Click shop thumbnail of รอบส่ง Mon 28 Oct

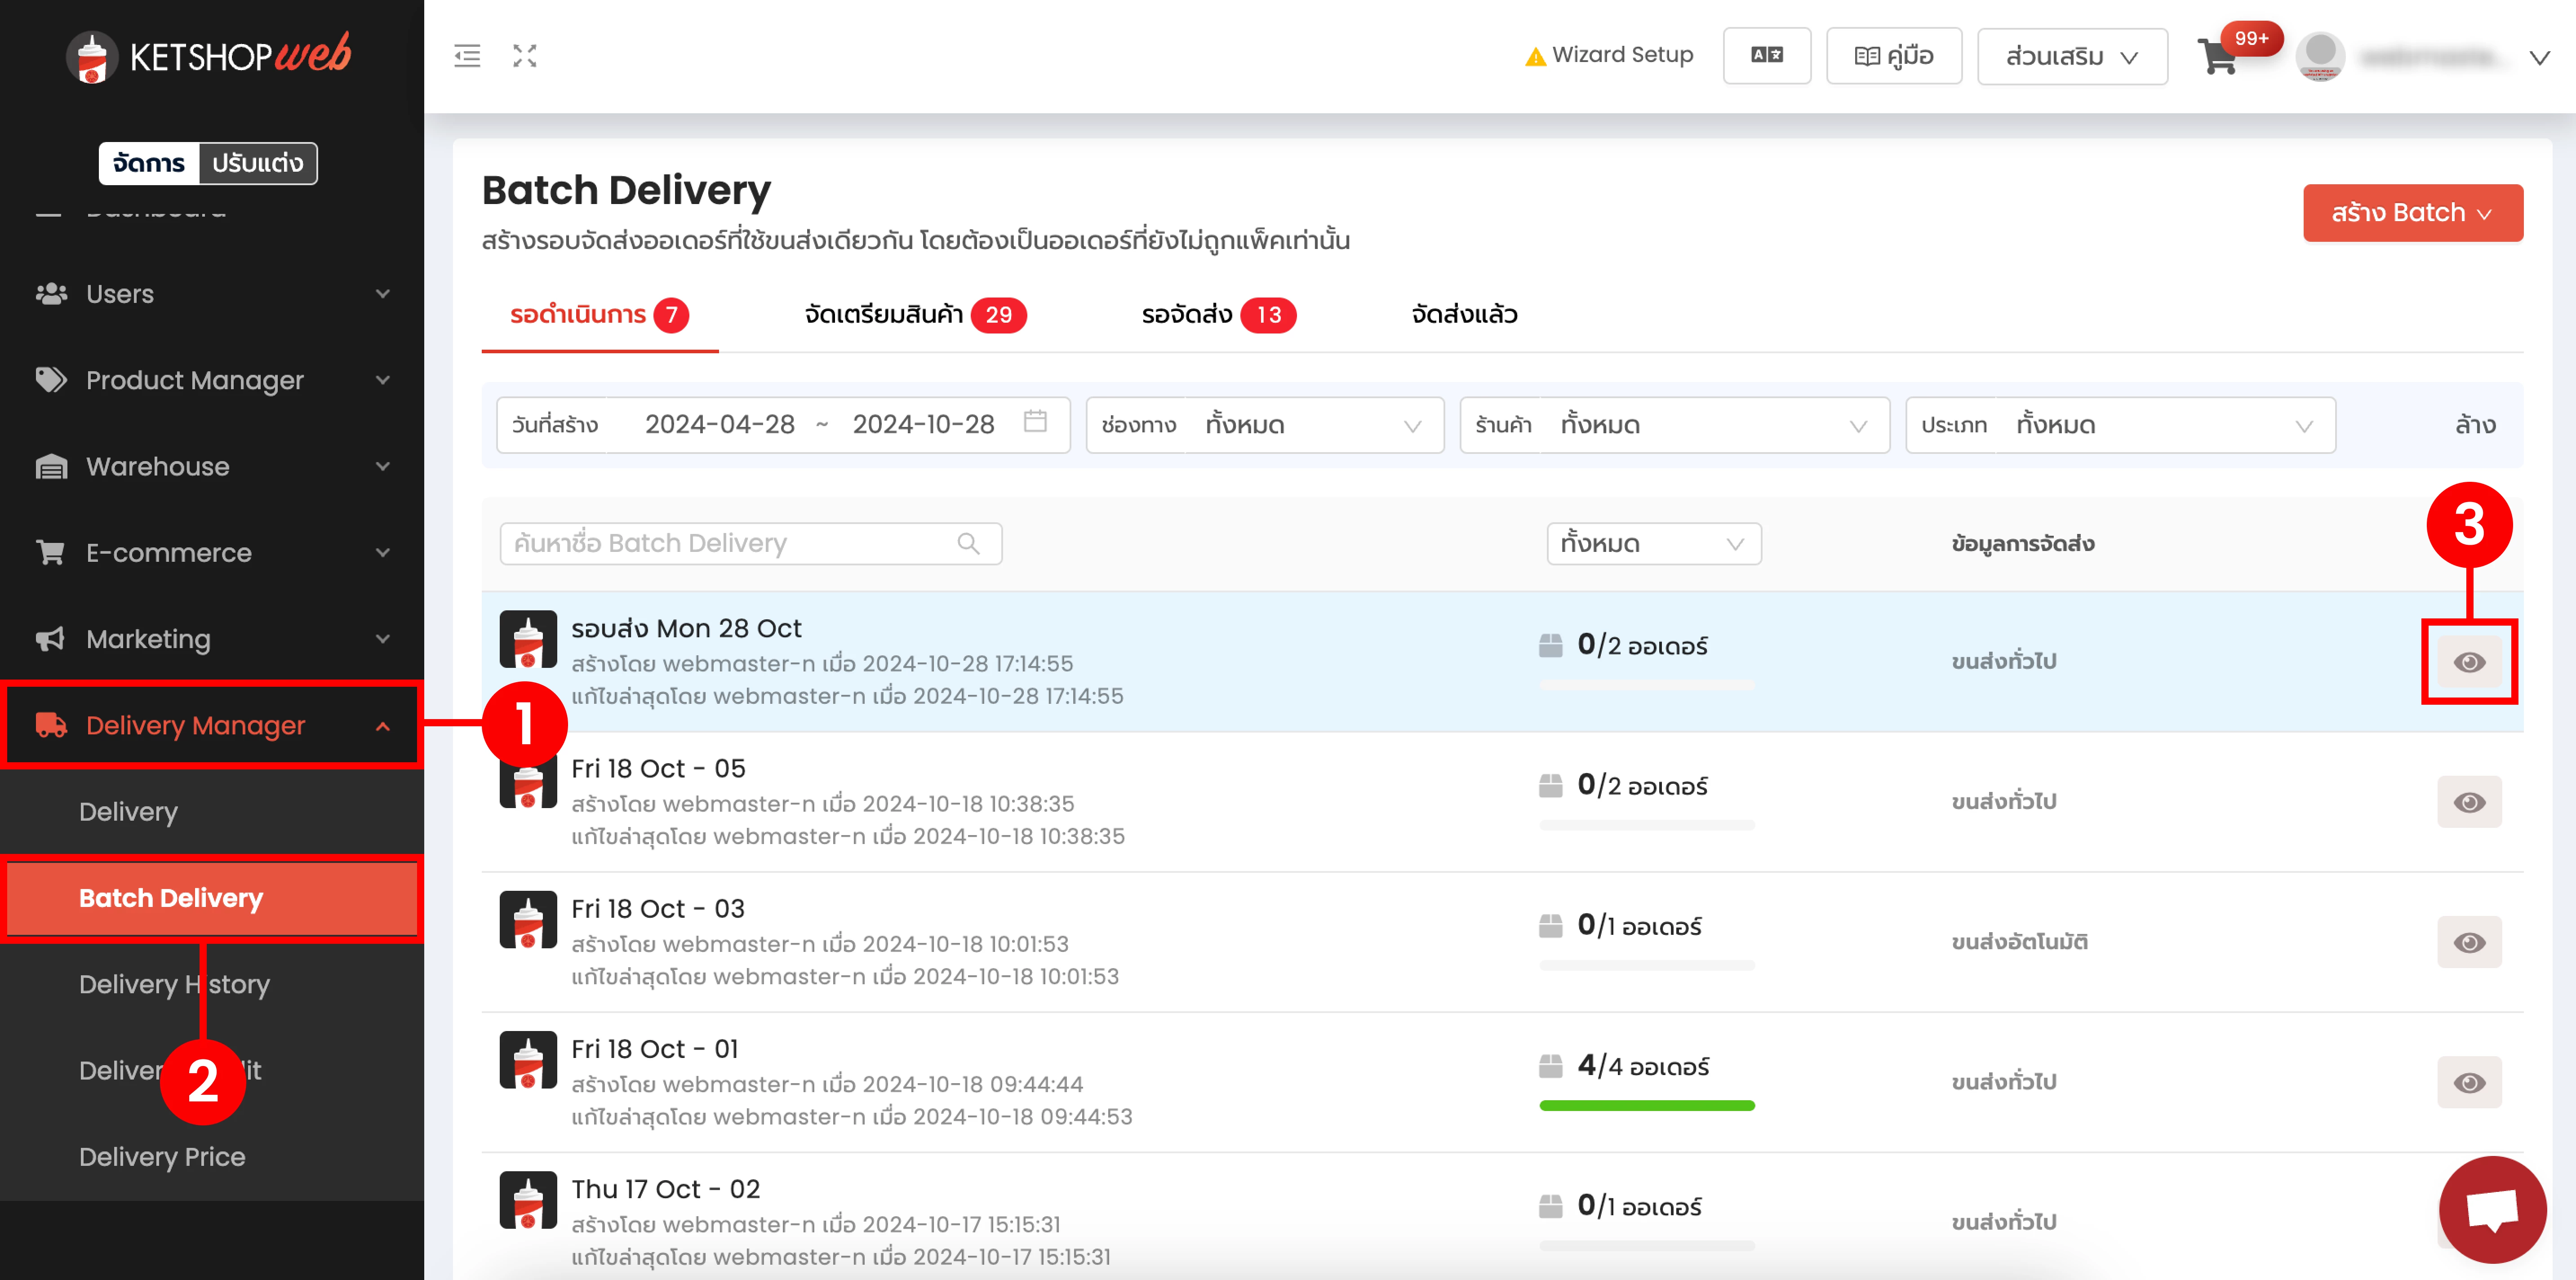coord(527,639)
